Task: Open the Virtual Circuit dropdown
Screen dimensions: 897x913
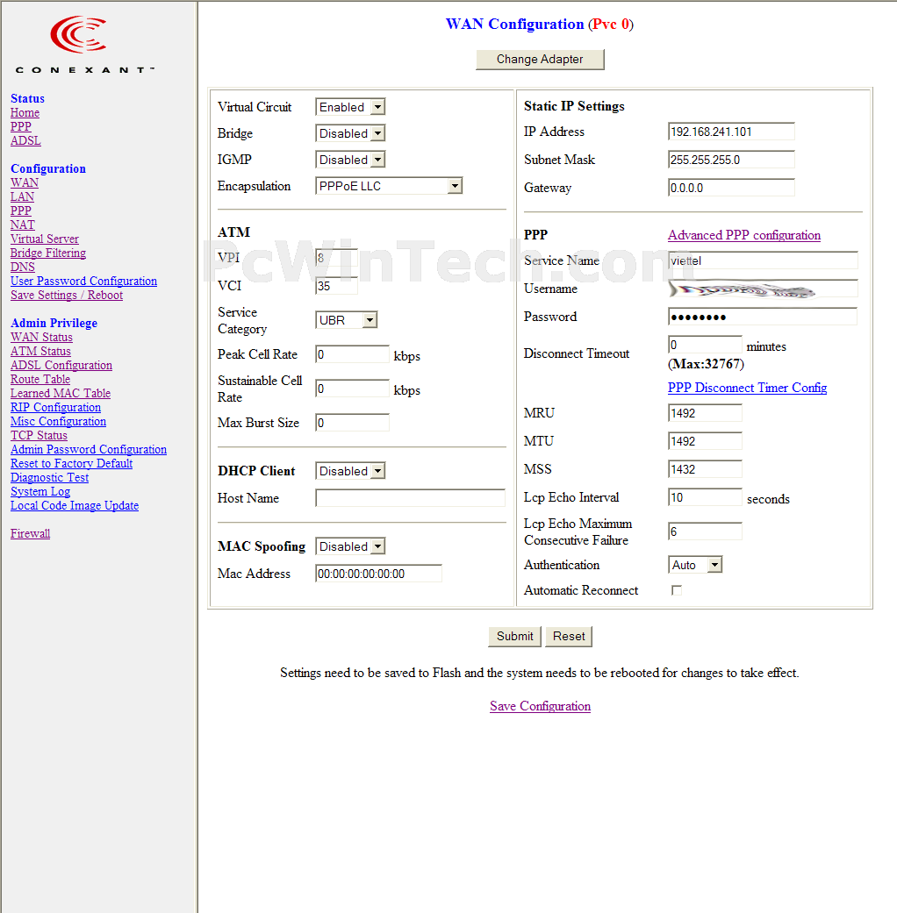Action: [x=350, y=107]
